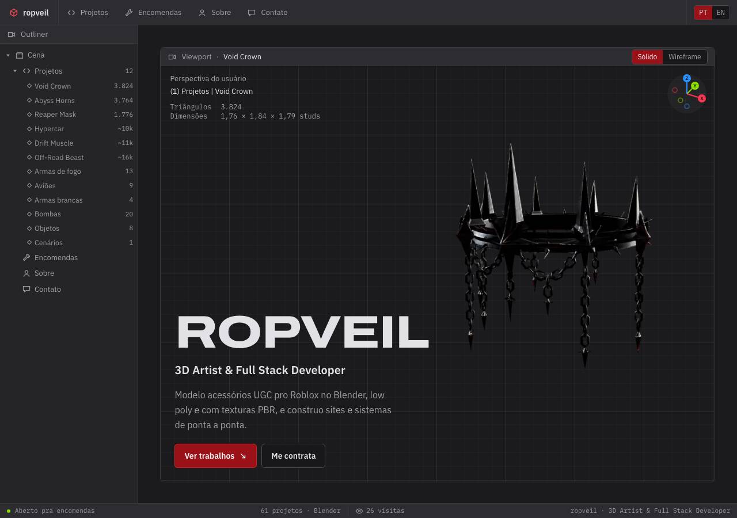Image resolution: width=737 pixels, height=518 pixels.
Task: Switch language to EN
Action: coord(721,13)
